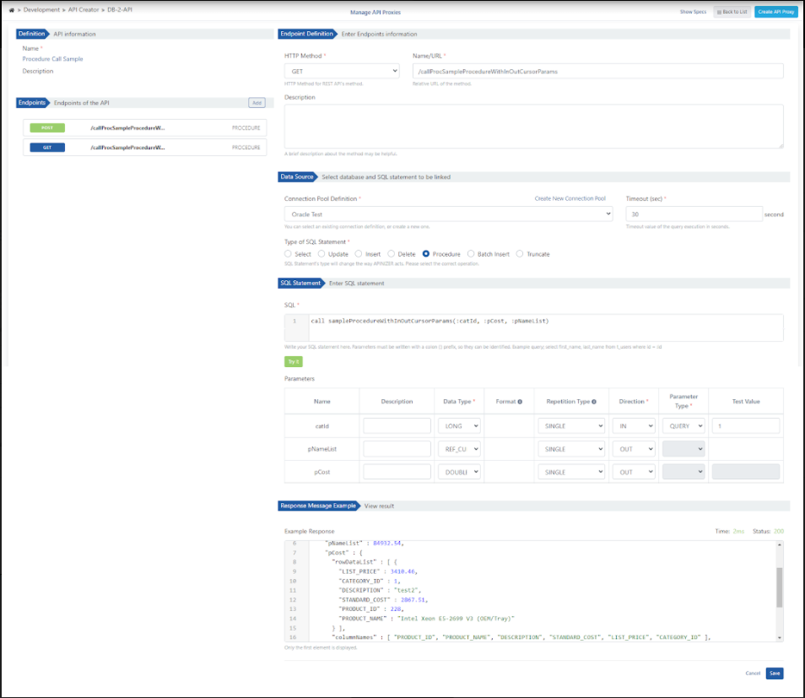Image resolution: width=805 pixels, height=698 pixels.
Task: Select the Batch Insert radio option
Action: pos(471,253)
